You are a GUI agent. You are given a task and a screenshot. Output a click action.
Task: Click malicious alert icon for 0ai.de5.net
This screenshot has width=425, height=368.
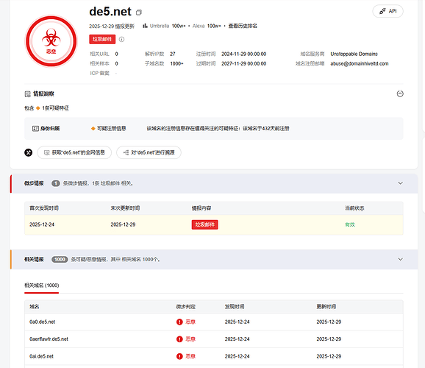179,356
